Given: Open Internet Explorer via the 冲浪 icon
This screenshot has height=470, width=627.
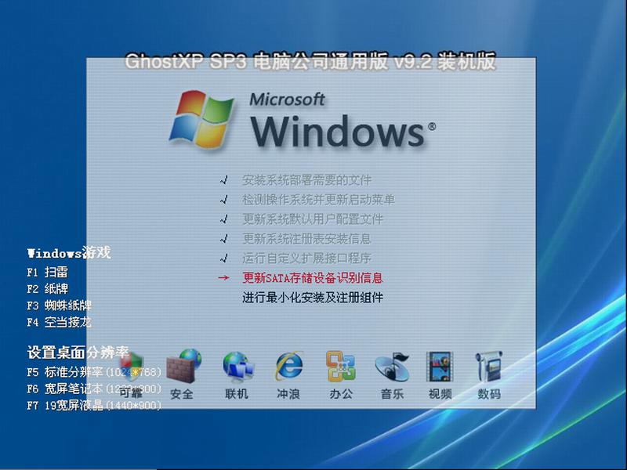Looking at the screenshot, I should 287,365.
